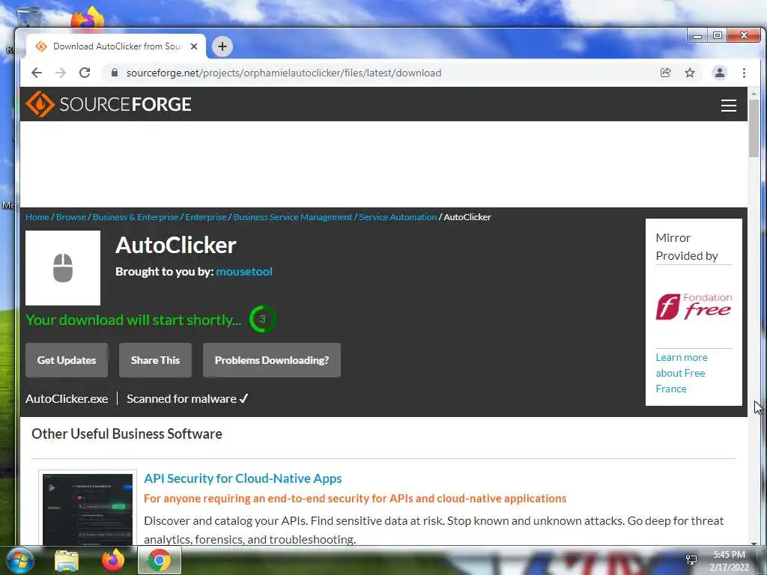Click the page vertical scrollbar thumb
The height and width of the screenshot is (575, 767).
(754, 128)
